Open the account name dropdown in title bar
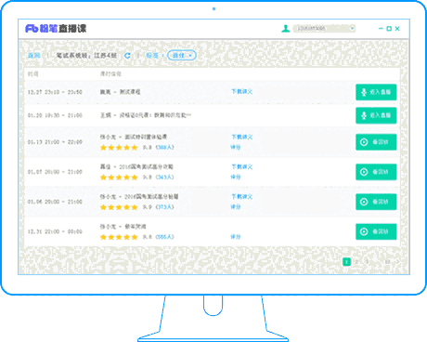 pos(324,29)
